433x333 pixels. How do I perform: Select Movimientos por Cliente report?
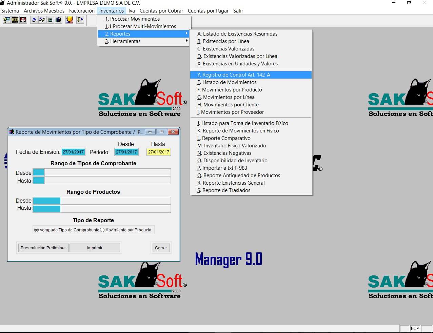251,105
